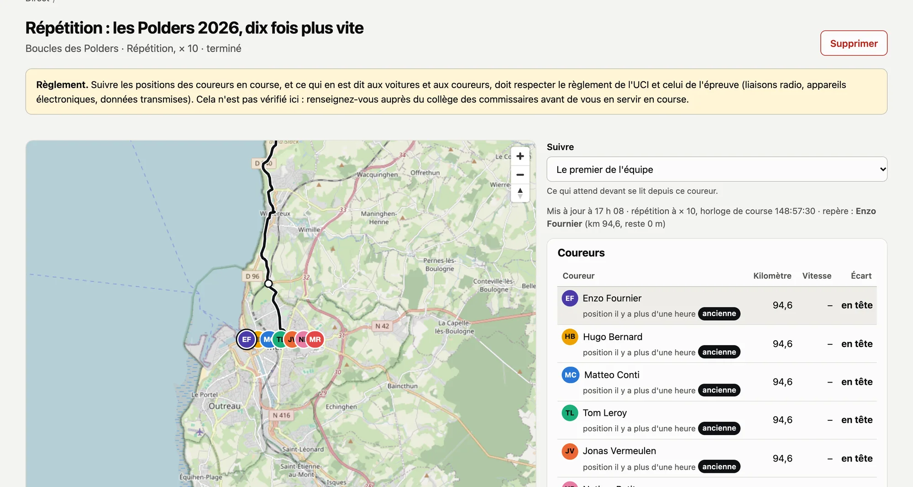Select rider name Jonas Vermeulen in the table

tap(619, 451)
